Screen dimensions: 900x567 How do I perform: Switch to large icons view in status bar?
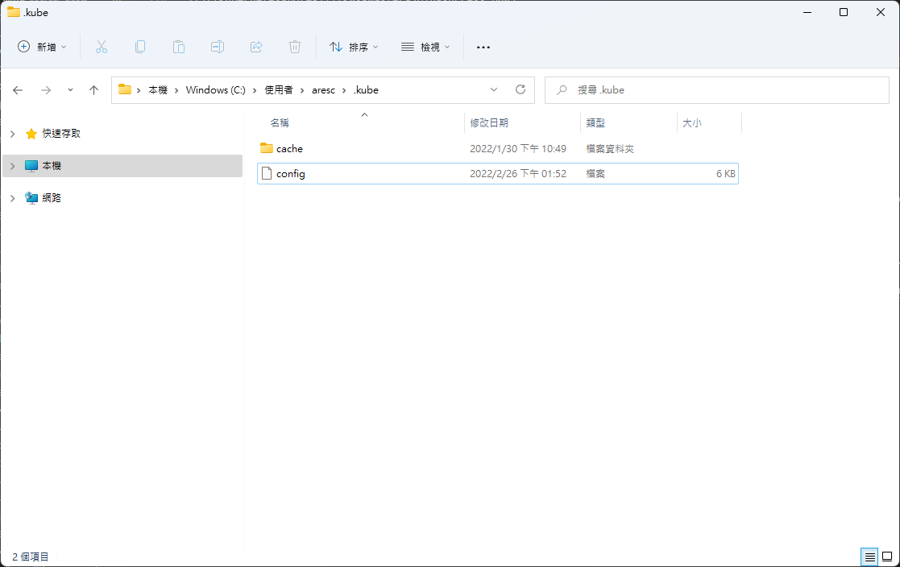(x=887, y=557)
